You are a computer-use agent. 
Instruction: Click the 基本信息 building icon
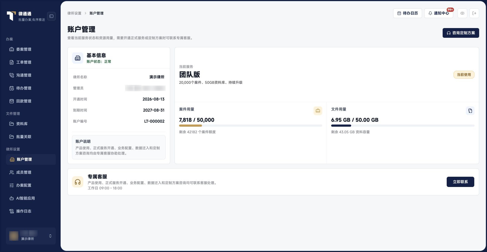[78, 58]
